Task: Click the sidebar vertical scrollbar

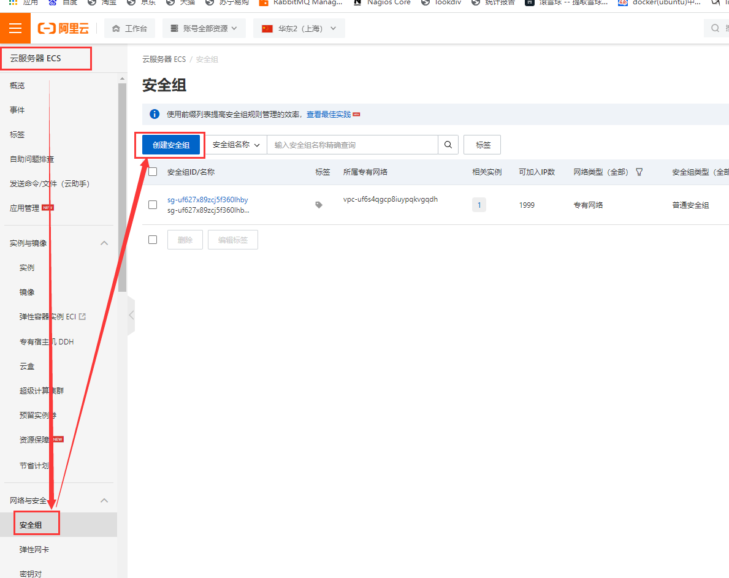Action: click(122, 188)
